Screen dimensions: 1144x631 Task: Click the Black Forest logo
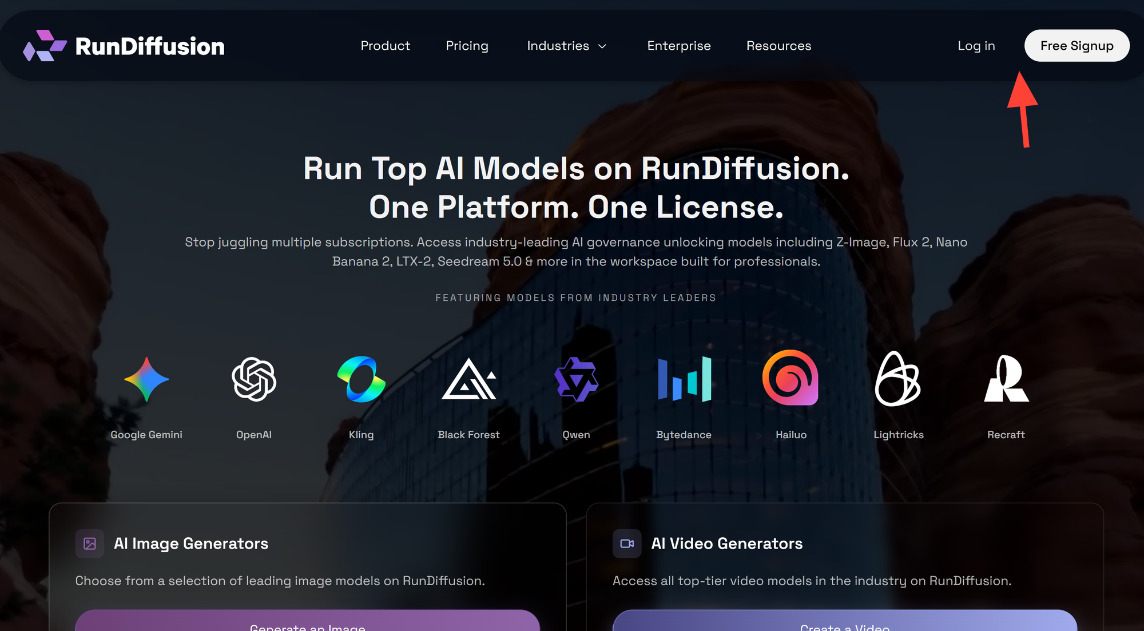[x=468, y=379]
